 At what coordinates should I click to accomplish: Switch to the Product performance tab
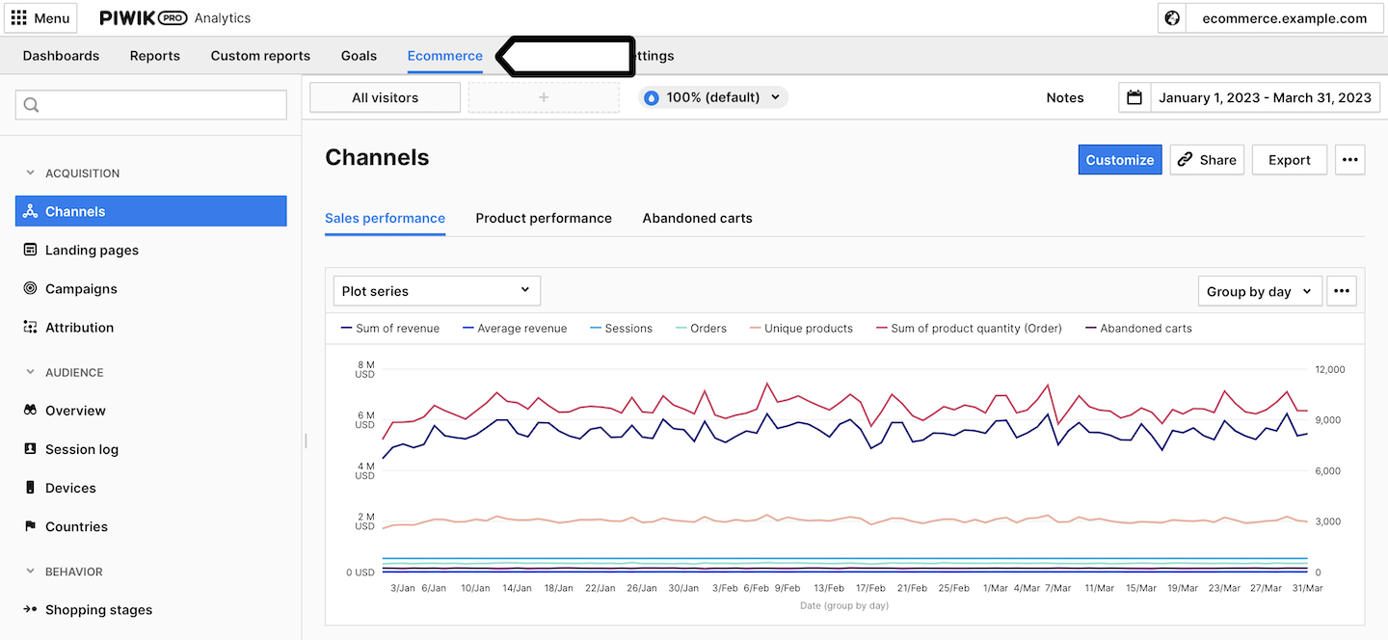point(544,219)
